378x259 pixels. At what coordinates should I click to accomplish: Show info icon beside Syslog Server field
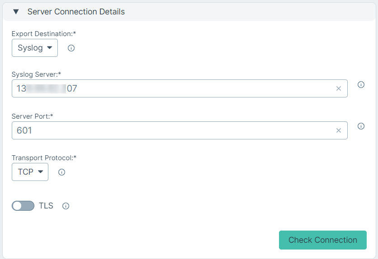[x=361, y=85]
